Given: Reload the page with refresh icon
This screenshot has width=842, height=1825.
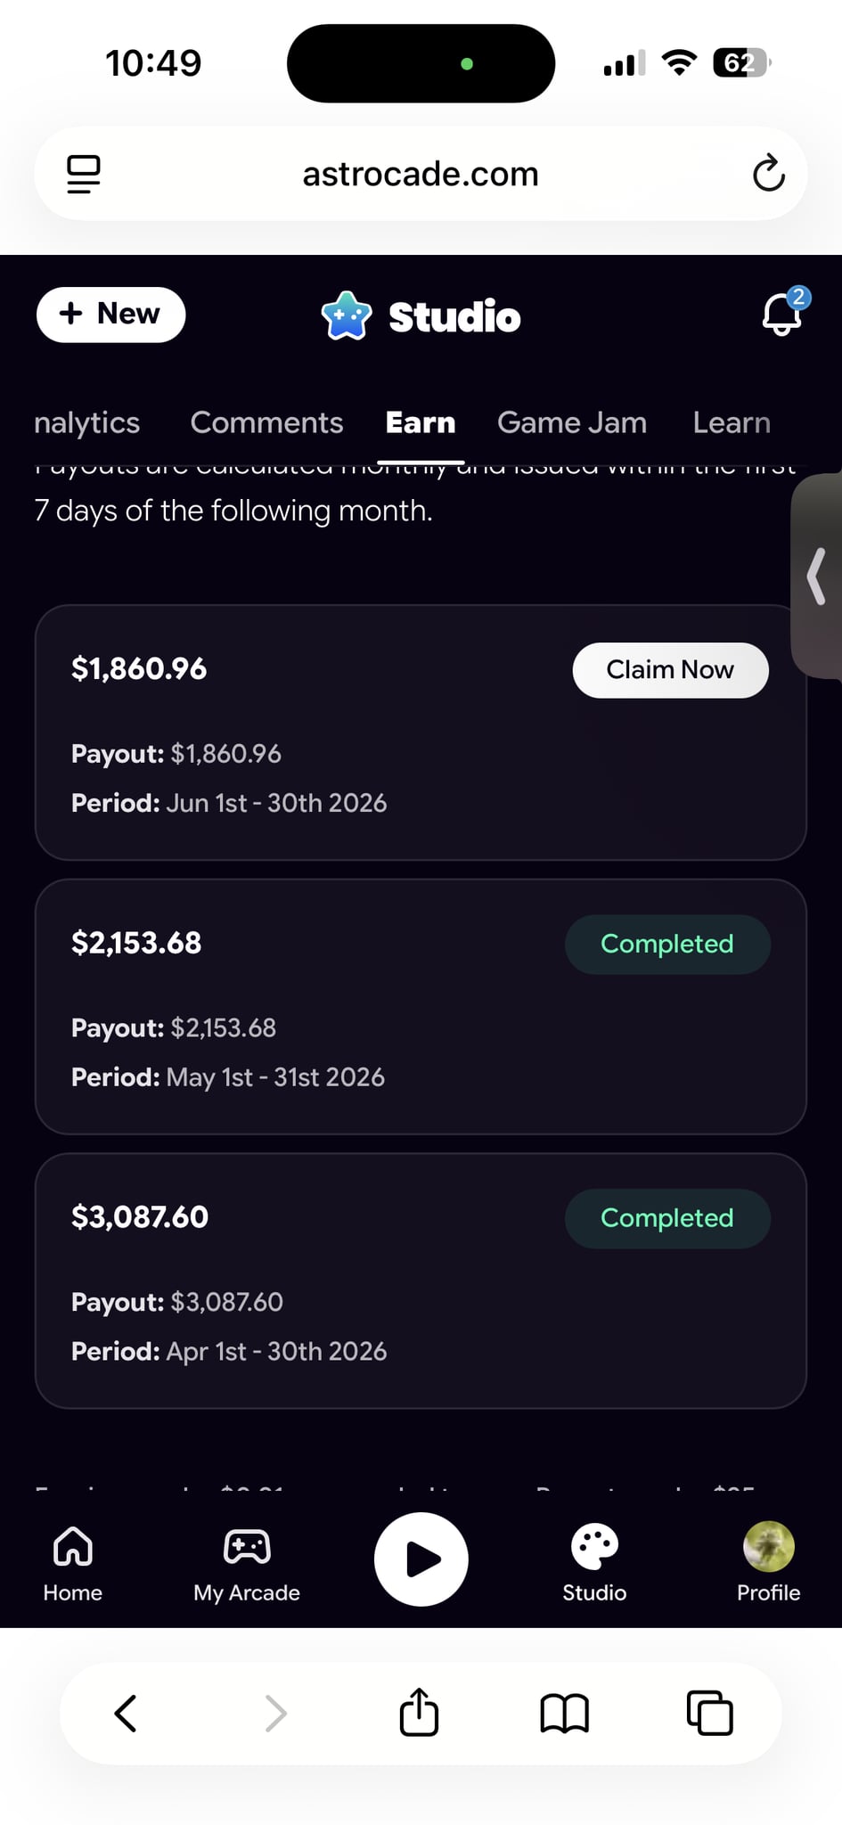Looking at the screenshot, I should pos(768,174).
